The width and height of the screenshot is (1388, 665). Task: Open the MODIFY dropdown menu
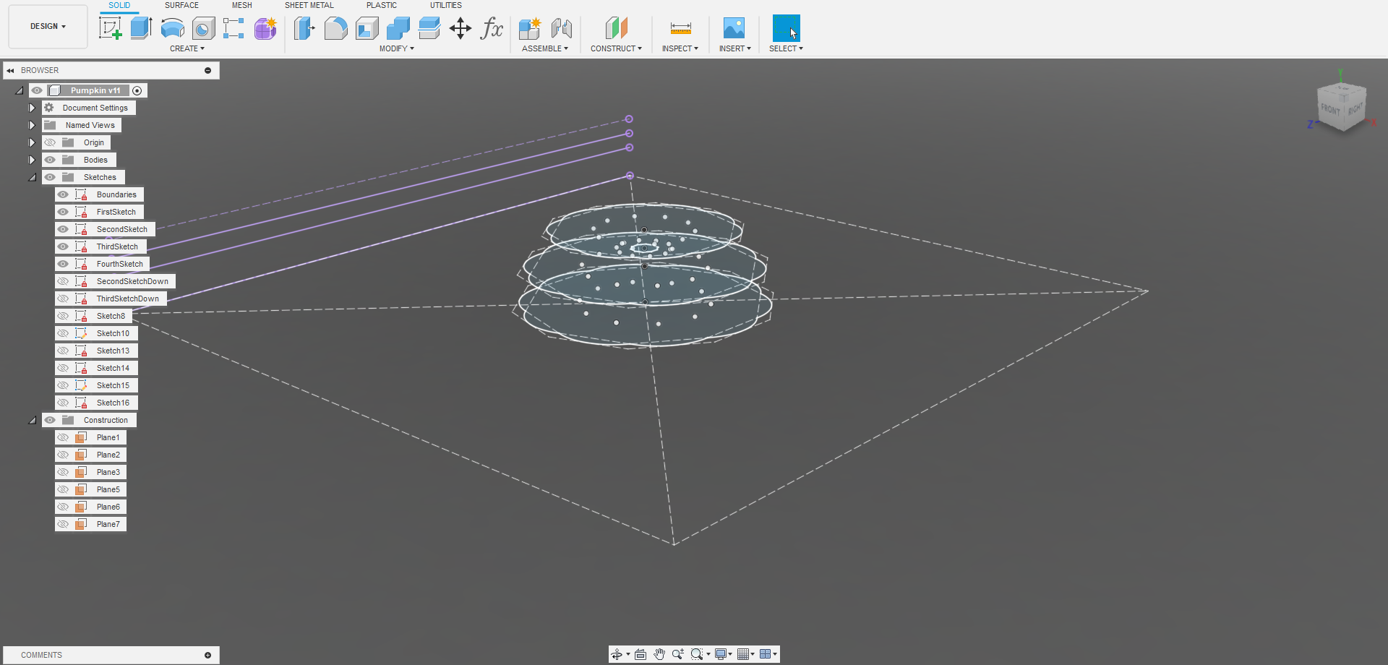(397, 48)
